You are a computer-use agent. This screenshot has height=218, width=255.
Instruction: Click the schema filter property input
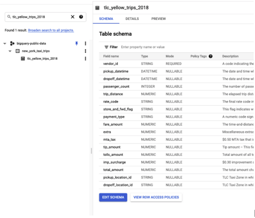point(143,47)
